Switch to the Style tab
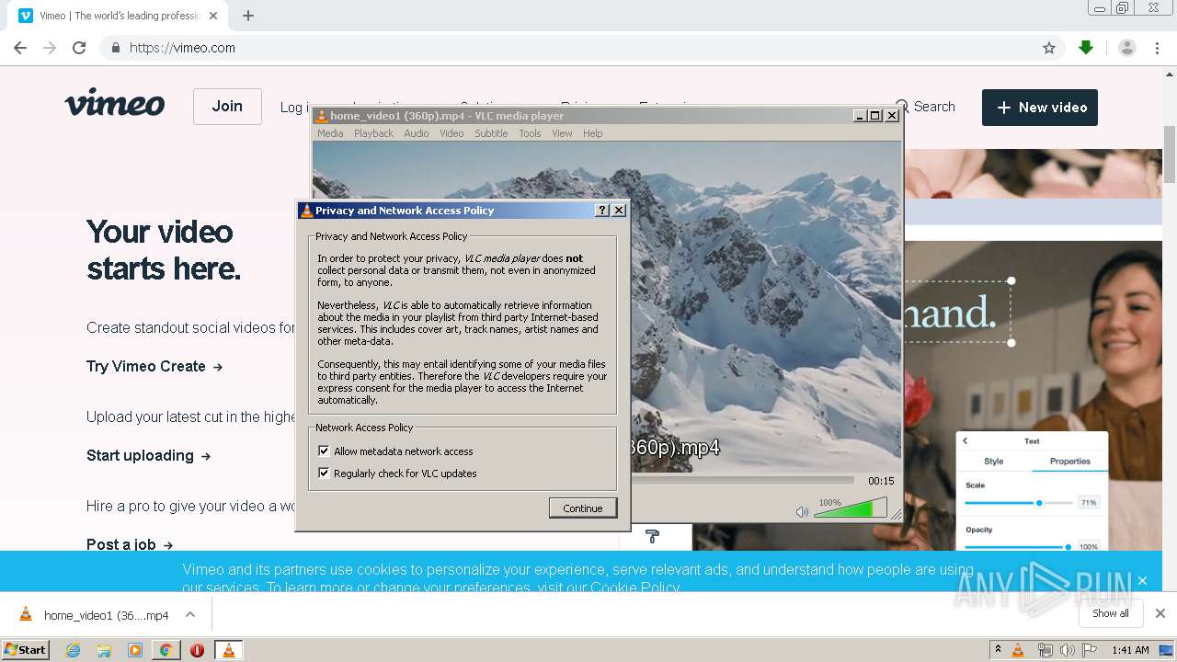This screenshot has width=1177, height=662. click(x=994, y=462)
